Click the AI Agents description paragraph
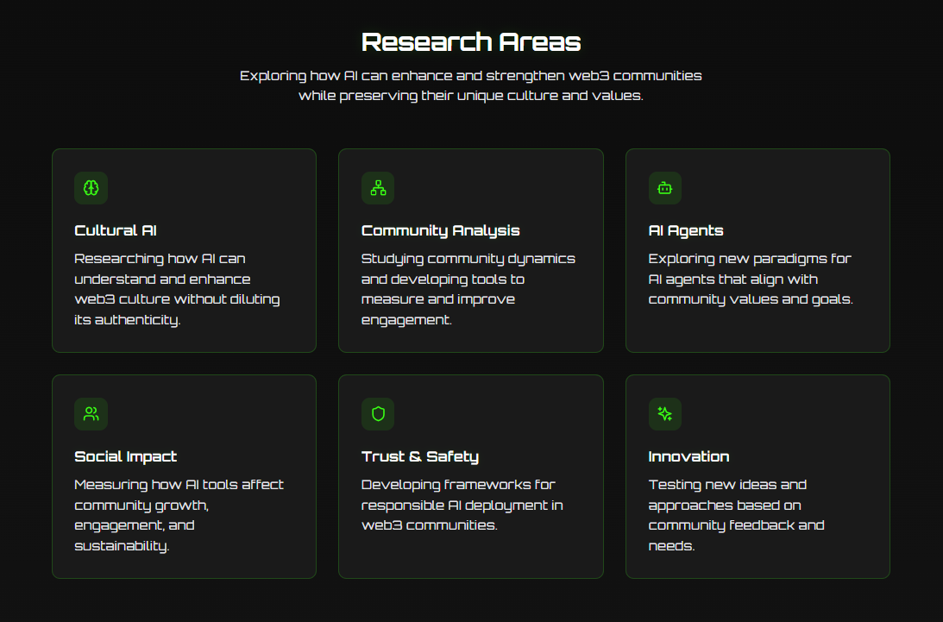The height and width of the screenshot is (622, 943). point(751,280)
